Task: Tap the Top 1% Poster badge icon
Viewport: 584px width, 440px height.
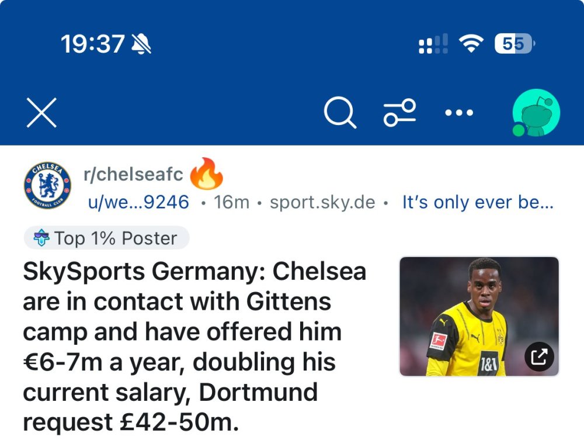Action: coord(41,238)
